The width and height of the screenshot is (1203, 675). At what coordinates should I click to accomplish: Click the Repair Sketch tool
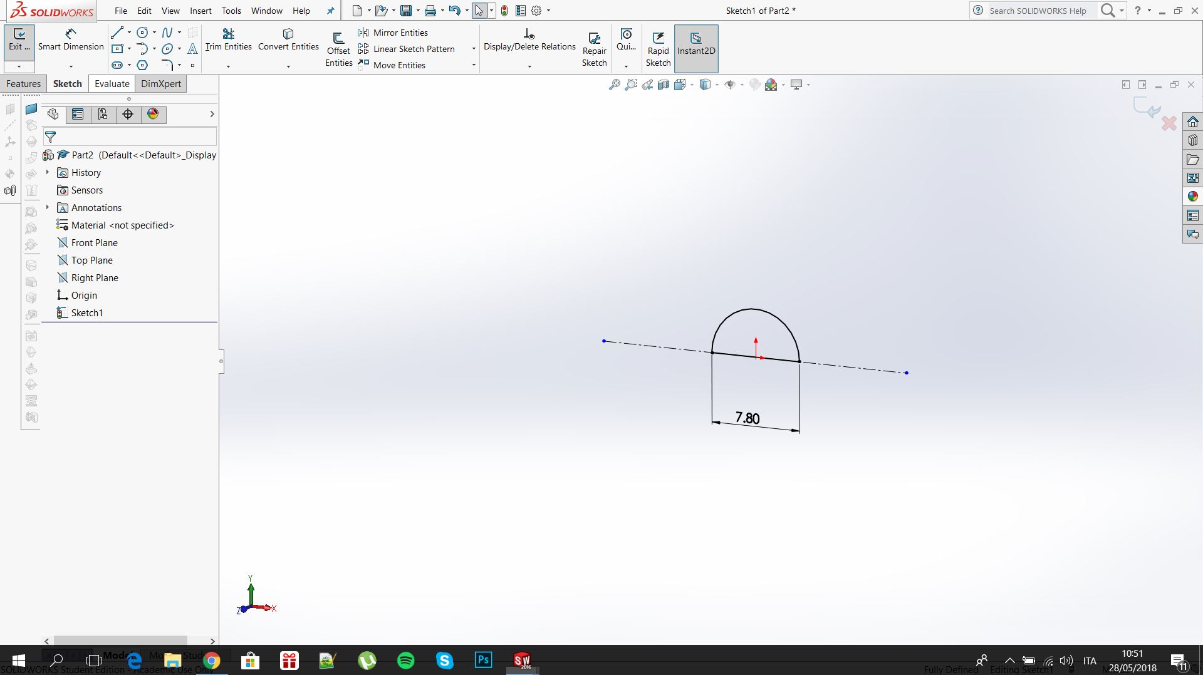point(594,49)
